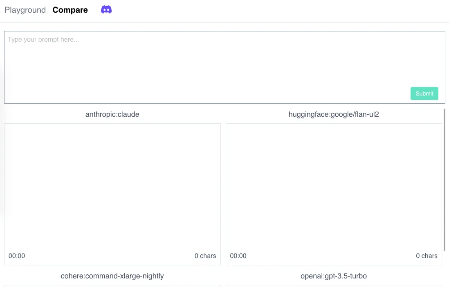This screenshot has width=449, height=287.
Task: Click top edge of openai gpt-3.5-turbo output panel
Action: pos(334,286)
